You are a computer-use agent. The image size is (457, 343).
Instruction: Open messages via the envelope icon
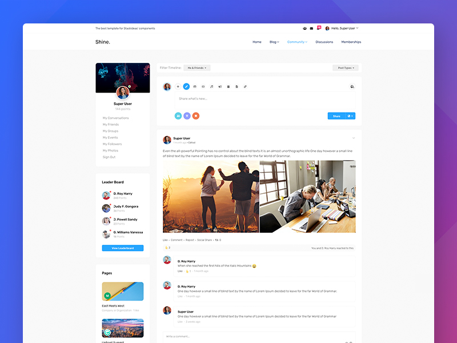click(x=311, y=28)
